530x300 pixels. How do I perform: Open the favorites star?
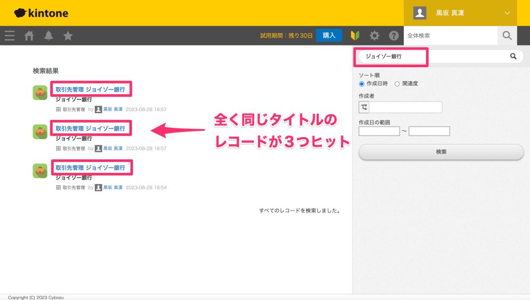point(68,36)
